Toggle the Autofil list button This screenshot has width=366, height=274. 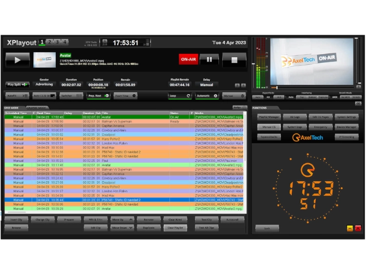click(x=17, y=96)
